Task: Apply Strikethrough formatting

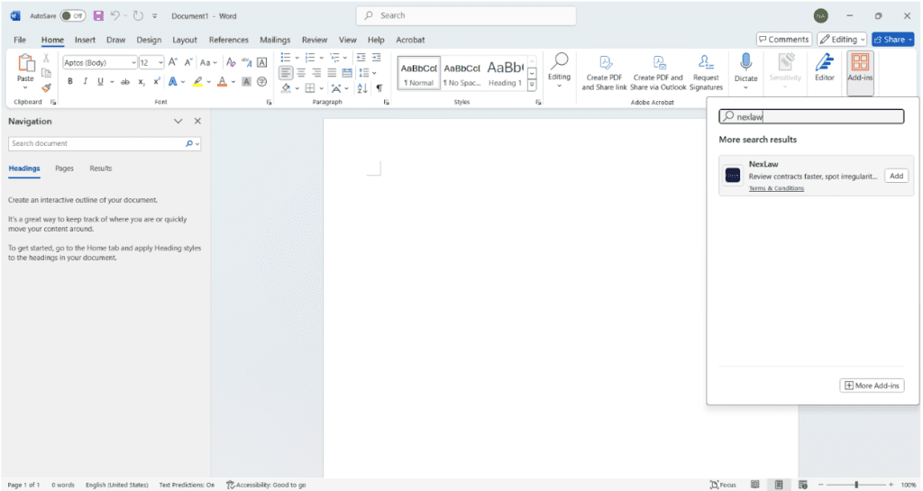Action: pyautogui.click(x=124, y=82)
